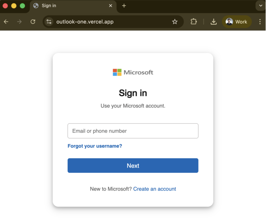Screen dimensions: 266x219
Task: Click the forward navigation arrow
Action: coord(19,22)
